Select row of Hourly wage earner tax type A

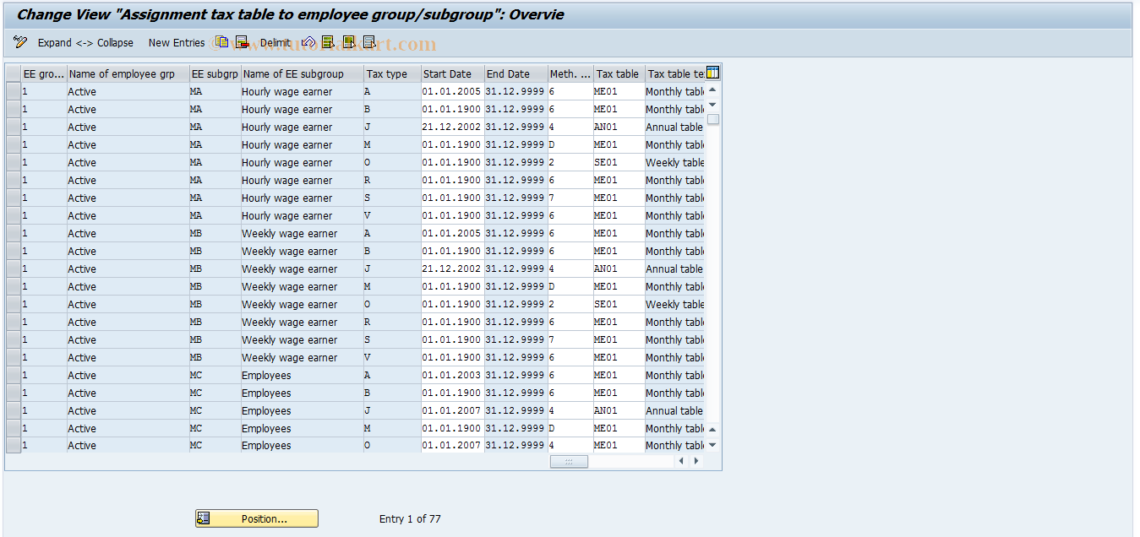coord(14,91)
